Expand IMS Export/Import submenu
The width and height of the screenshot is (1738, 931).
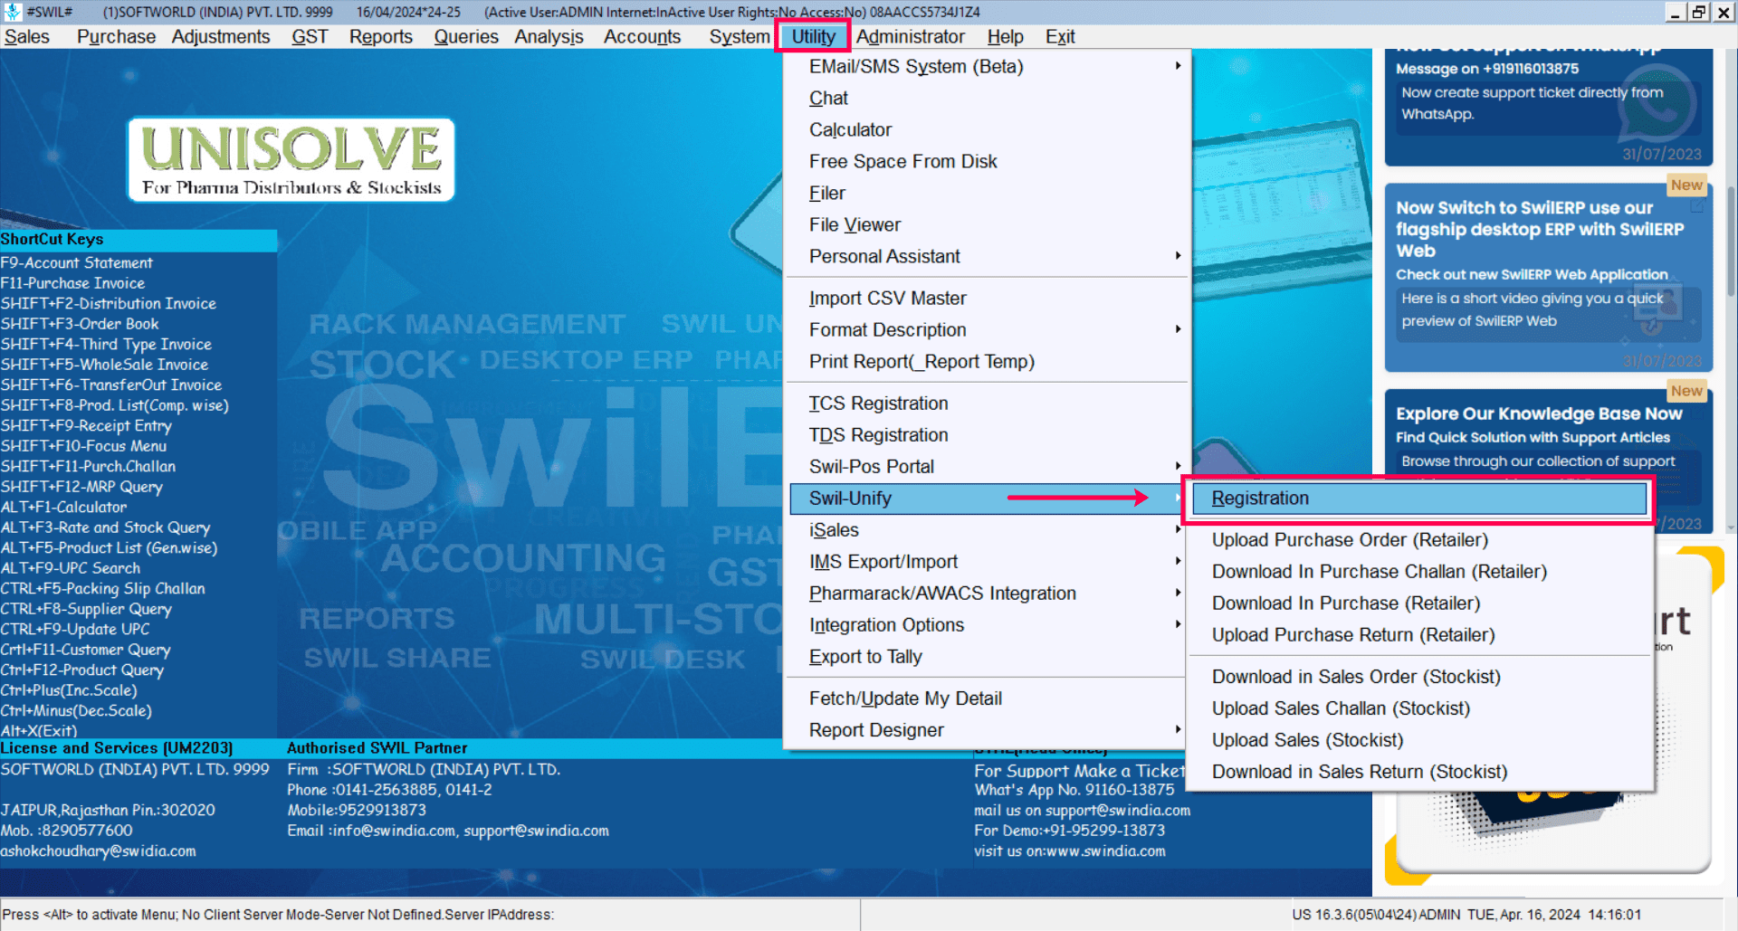(x=987, y=562)
